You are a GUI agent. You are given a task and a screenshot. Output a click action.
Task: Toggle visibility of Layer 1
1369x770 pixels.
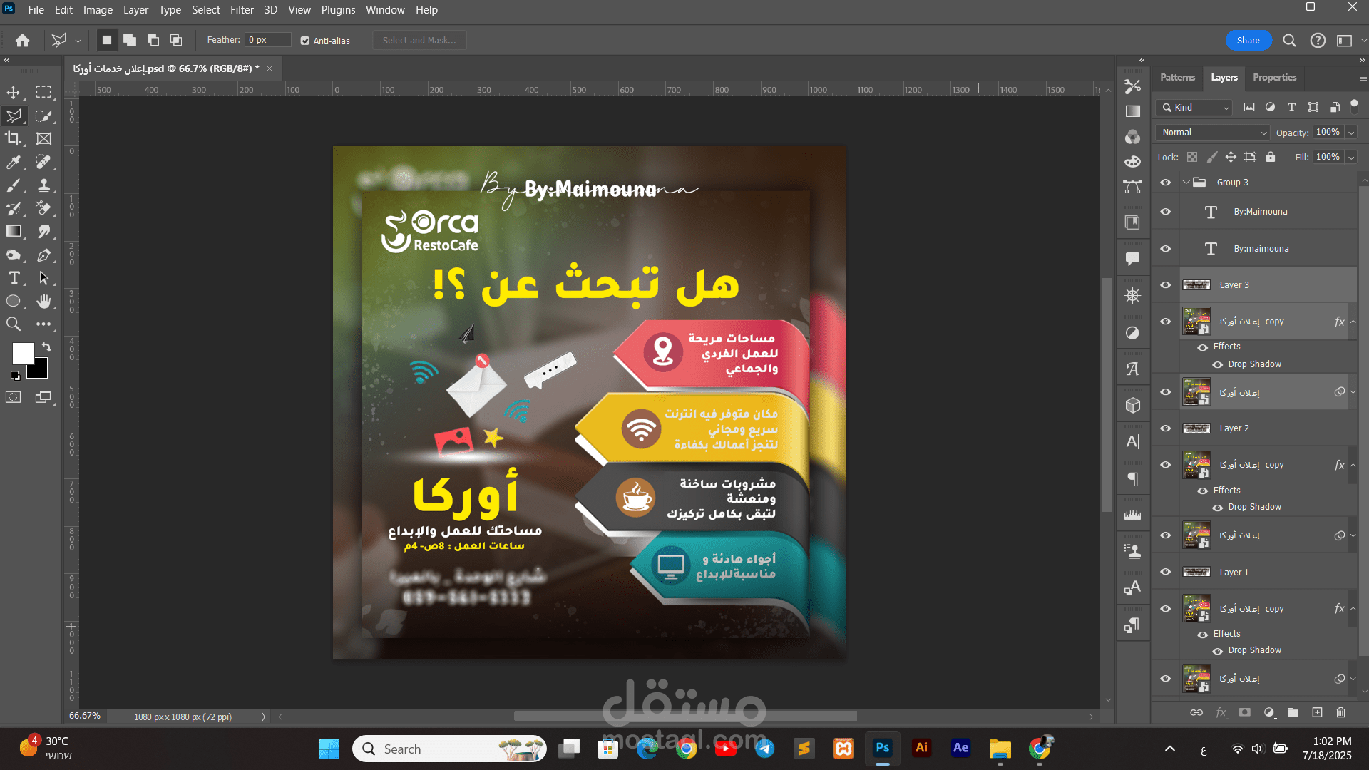[1166, 572]
